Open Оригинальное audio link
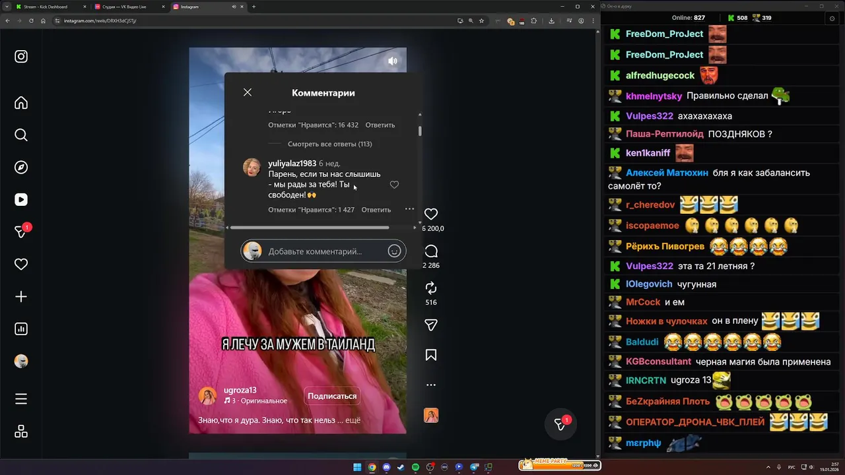The height and width of the screenshot is (475, 845). coord(263,400)
